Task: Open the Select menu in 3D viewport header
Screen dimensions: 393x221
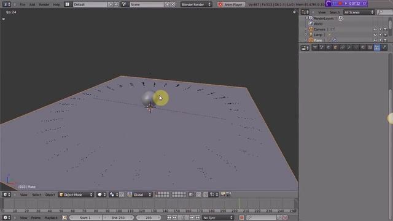Action: 37,195
